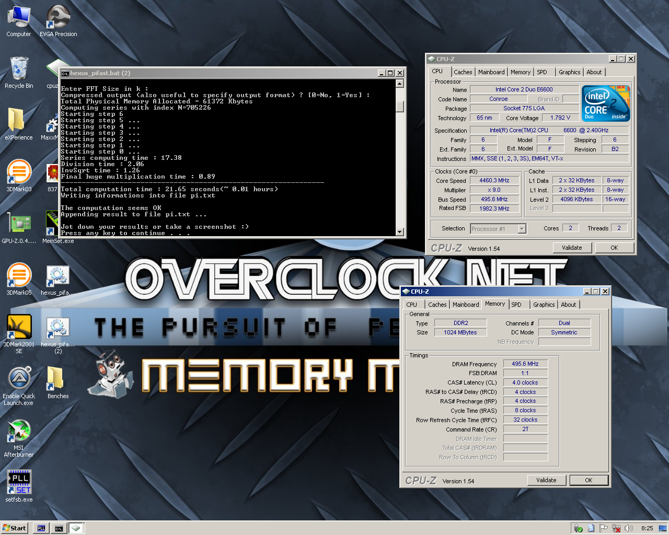
Task: Click Validate in top CPU-Z window
Action: (572, 248)
